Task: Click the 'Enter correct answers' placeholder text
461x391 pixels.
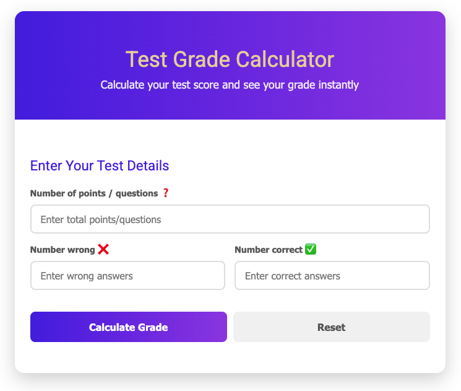Action: click(x=293, y=276)
